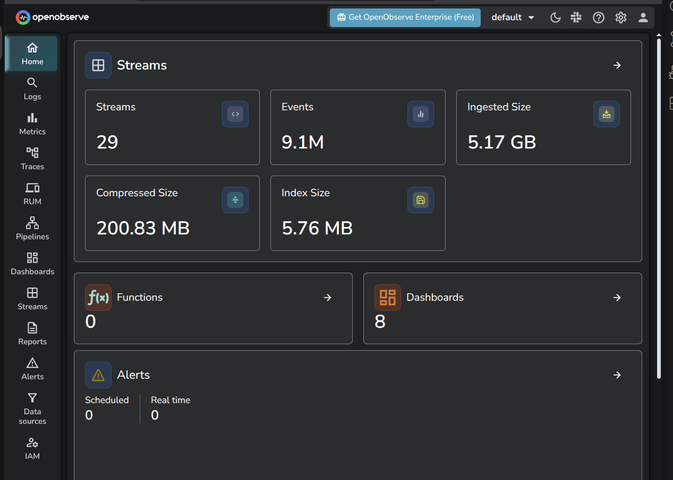
Task: Toggle the dark mode moon icon
Action: tap(555, 18)
